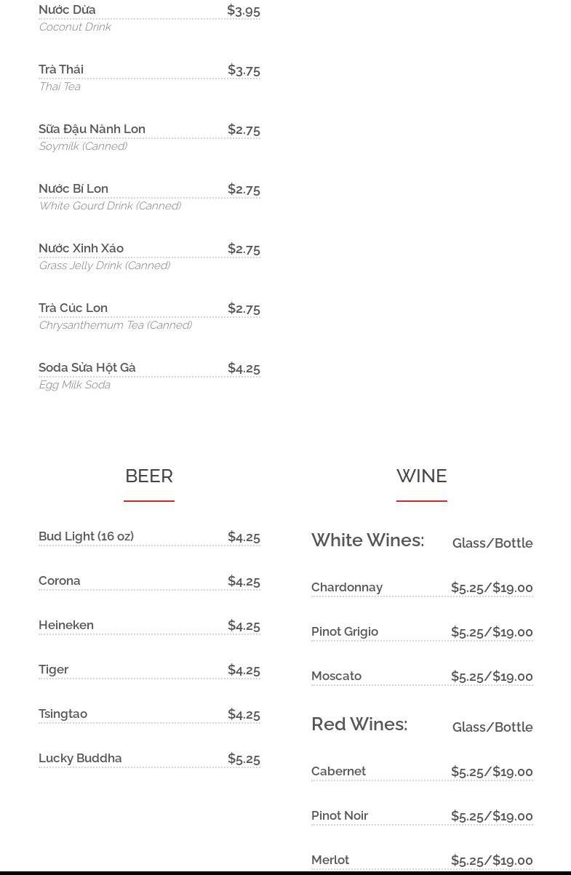Select the Pinot Noir wine item

(340, 816)
